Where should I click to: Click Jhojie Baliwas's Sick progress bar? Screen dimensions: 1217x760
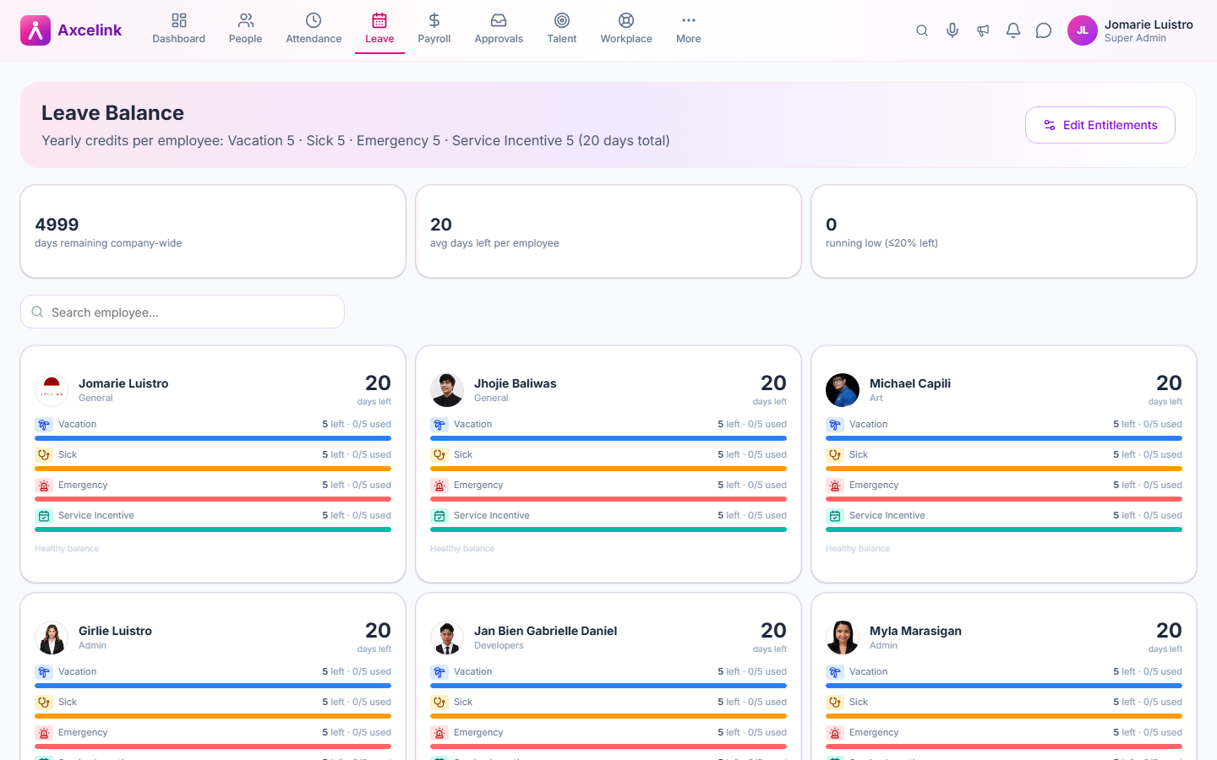point(608,469)
